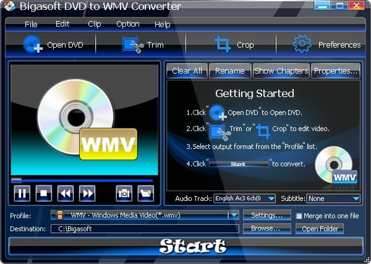Close the Bigasoft converter window

pos(357,5)
